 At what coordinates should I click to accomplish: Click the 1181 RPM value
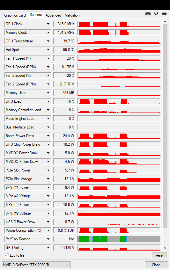pyautogui.click(x=64, y=67)
